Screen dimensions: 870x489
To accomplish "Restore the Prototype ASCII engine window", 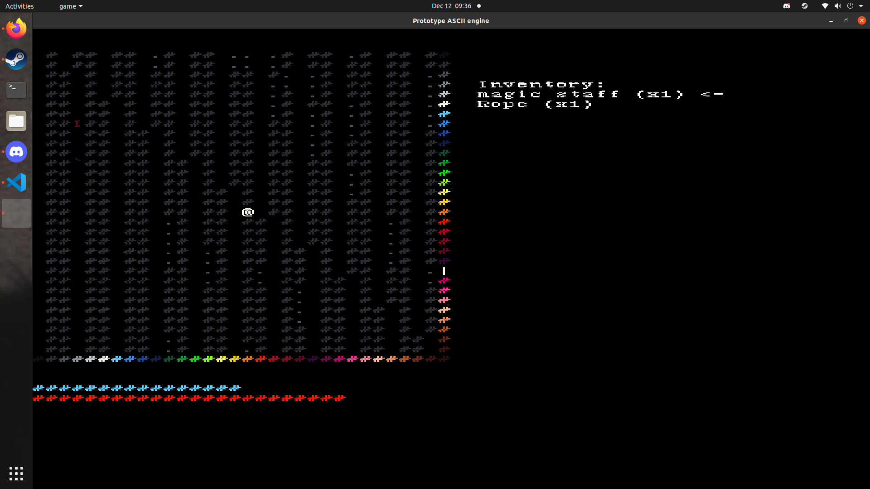I will [x=846, y=21].
